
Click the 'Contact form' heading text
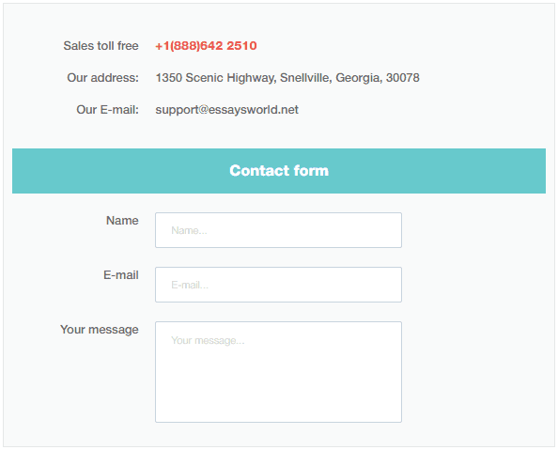279,171
